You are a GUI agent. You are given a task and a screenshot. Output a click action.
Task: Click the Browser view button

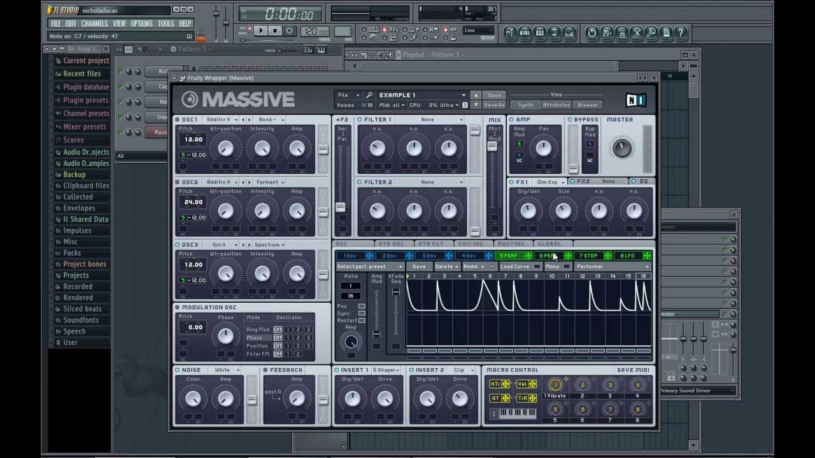tap(588, 105)
